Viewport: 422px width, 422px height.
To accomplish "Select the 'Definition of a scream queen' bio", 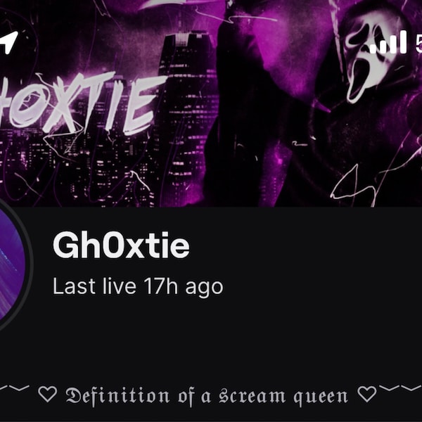I will coord(207,396).
